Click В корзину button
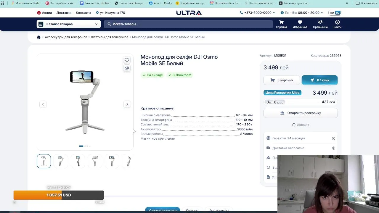The height and width of the screenshot is (213, 379). pos(282,80)
